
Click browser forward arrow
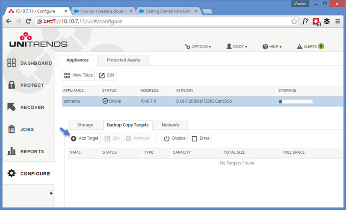pos(18,21)
